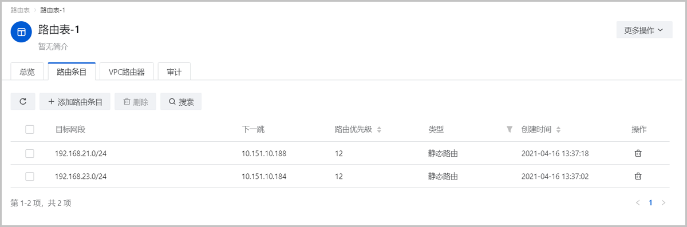Select page number 1 in pagination
687x227 pixels.
650,202
